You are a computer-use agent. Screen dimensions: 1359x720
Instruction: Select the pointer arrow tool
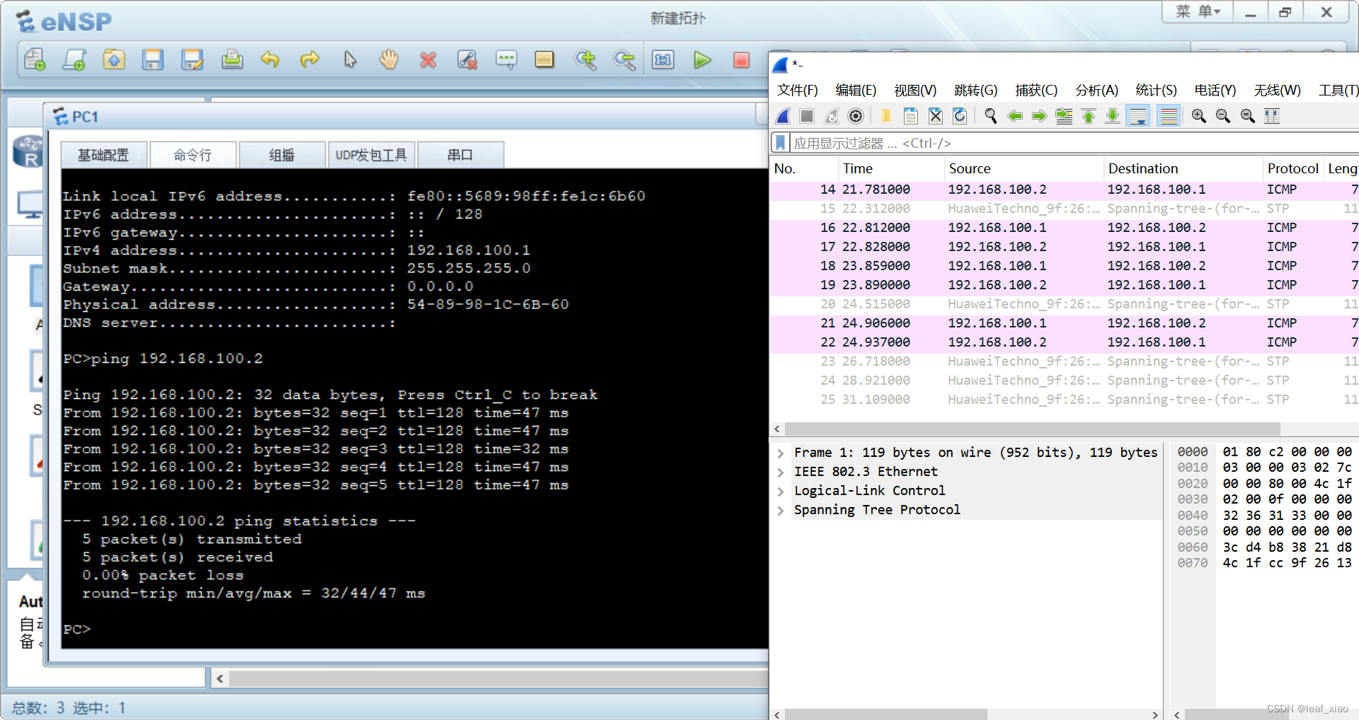(350, 60)
